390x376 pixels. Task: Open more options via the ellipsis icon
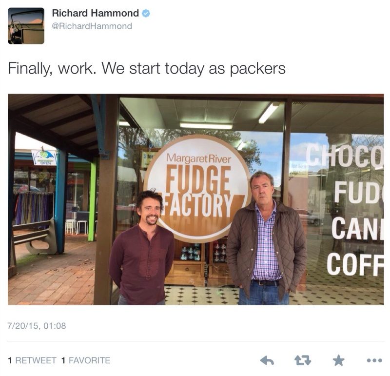374,360
